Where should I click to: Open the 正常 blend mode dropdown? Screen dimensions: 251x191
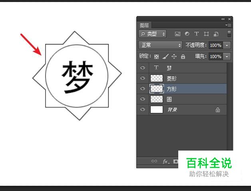pos(160,45)
